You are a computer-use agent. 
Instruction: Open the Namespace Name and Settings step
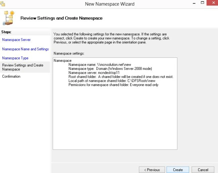25,49
